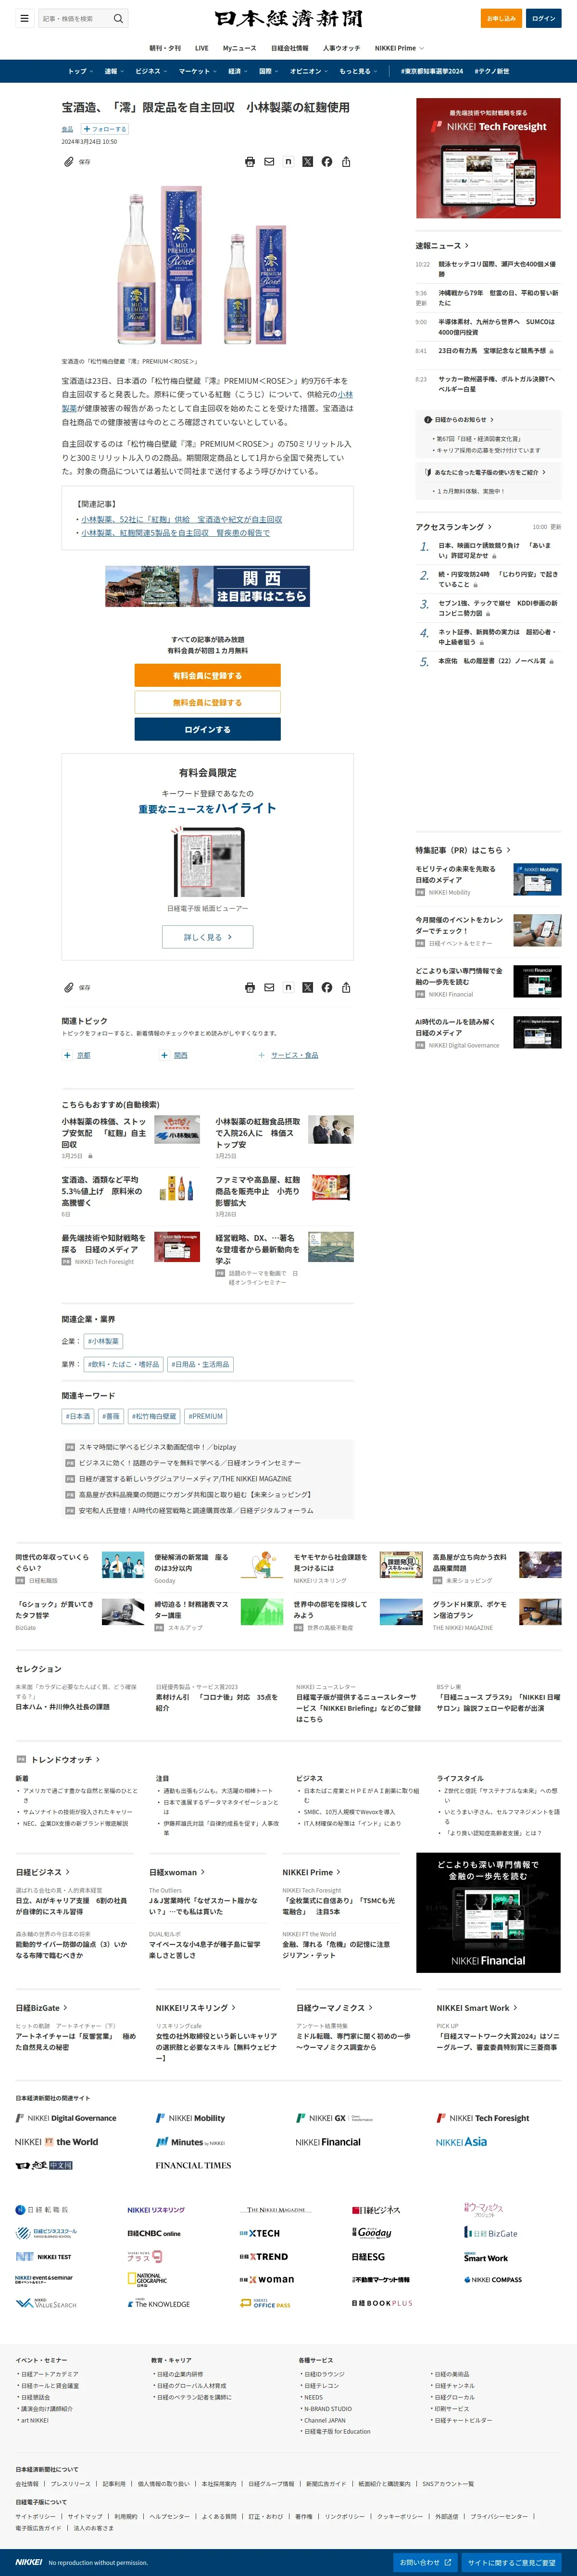This screenshot has height=2576, width=577.
Task: Share to note using icon under the headline
Action: tap(288, 161)
